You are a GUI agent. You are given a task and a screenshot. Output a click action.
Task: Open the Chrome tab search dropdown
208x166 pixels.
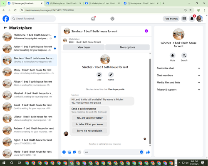point(3,3)
